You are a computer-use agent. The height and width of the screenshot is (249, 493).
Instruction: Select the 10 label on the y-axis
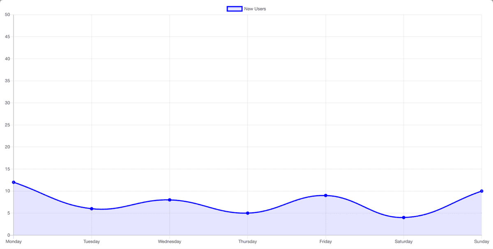(7, 191)
